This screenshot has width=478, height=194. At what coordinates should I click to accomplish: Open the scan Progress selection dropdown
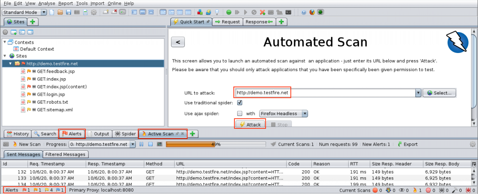(102, 144)
